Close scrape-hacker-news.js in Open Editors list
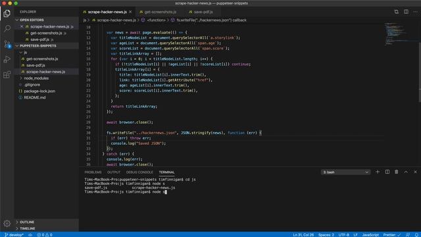This screenshot has height=237, width=421. tap(22, 26)
